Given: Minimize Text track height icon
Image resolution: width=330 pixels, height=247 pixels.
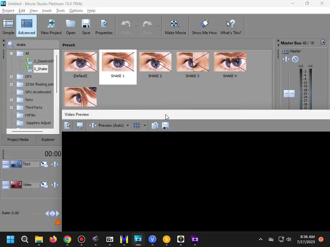Looking at the screenshot, I should pyautogui.click(x=6, y=162).
